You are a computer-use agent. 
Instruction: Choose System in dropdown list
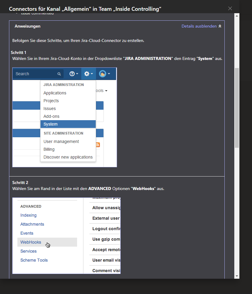tap(68, 124)
